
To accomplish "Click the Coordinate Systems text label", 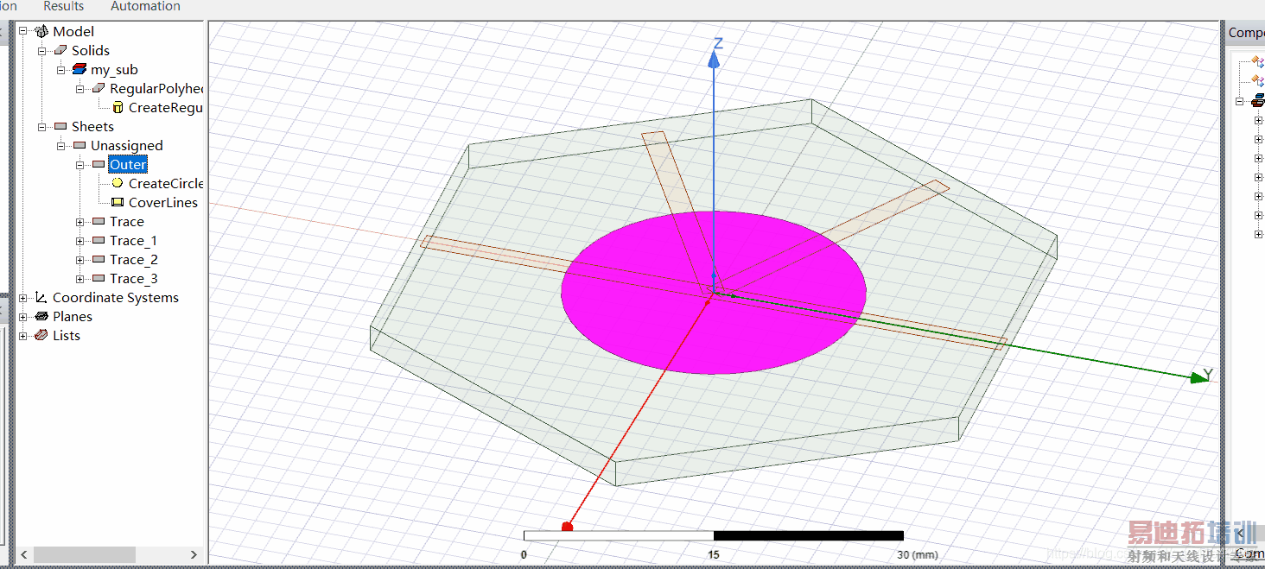I will (116, 298).
